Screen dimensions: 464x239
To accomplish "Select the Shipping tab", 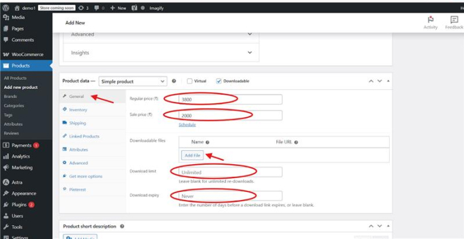I will (93, 123).
